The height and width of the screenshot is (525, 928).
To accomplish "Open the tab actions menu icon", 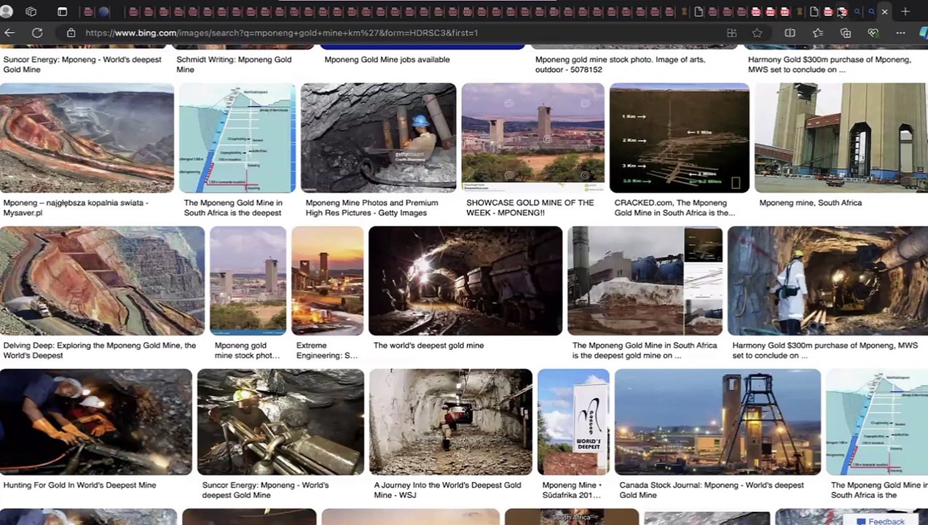I will (62, 12).
